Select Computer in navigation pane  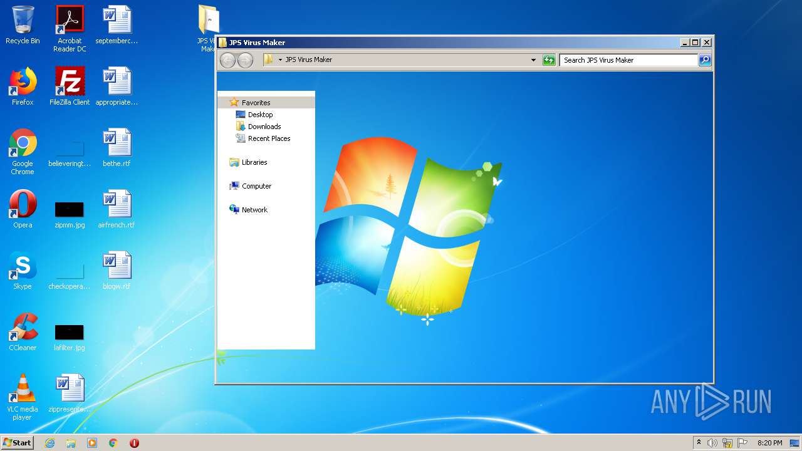coord(256,186)
